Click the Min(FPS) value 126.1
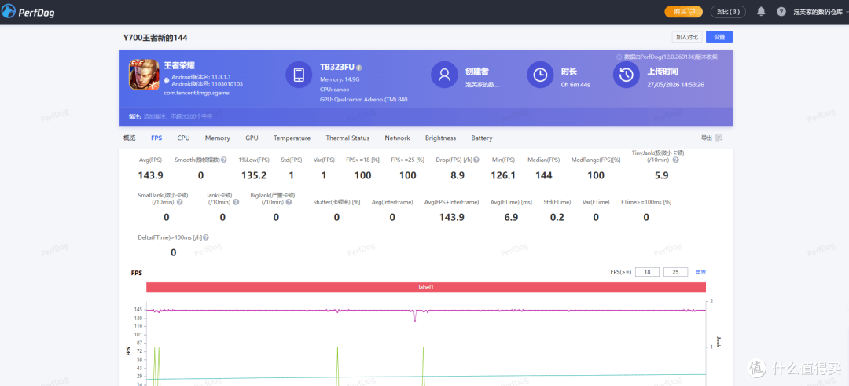 pos(504,175)
